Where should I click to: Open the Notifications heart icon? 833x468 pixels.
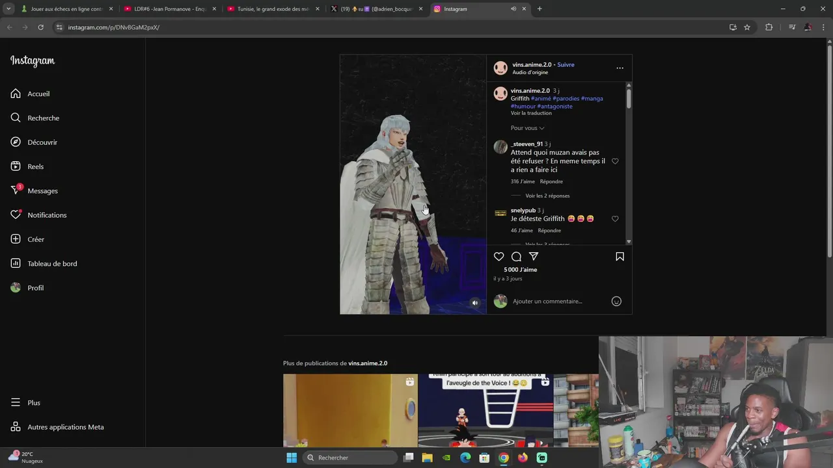(x=16, y=215)
